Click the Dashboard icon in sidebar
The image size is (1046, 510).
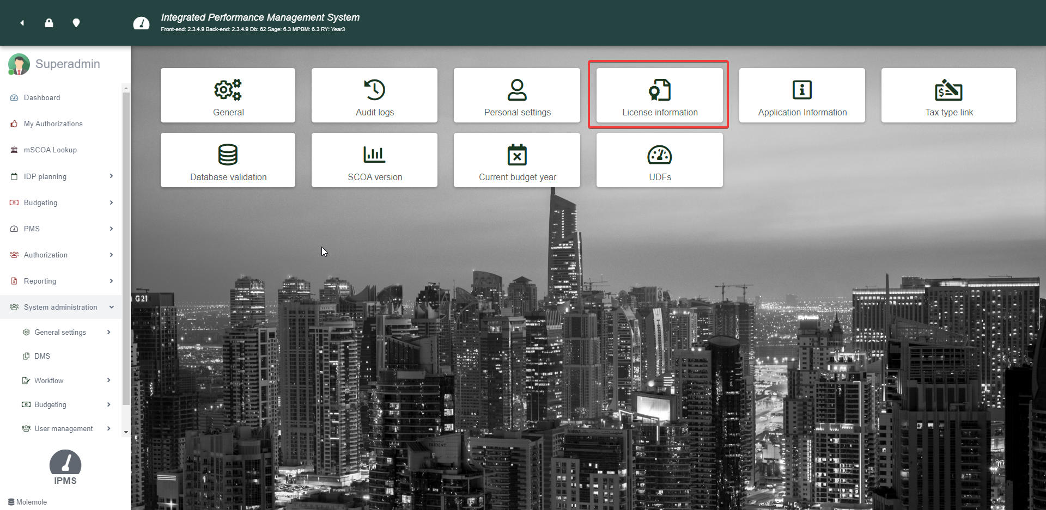(14, 98)
